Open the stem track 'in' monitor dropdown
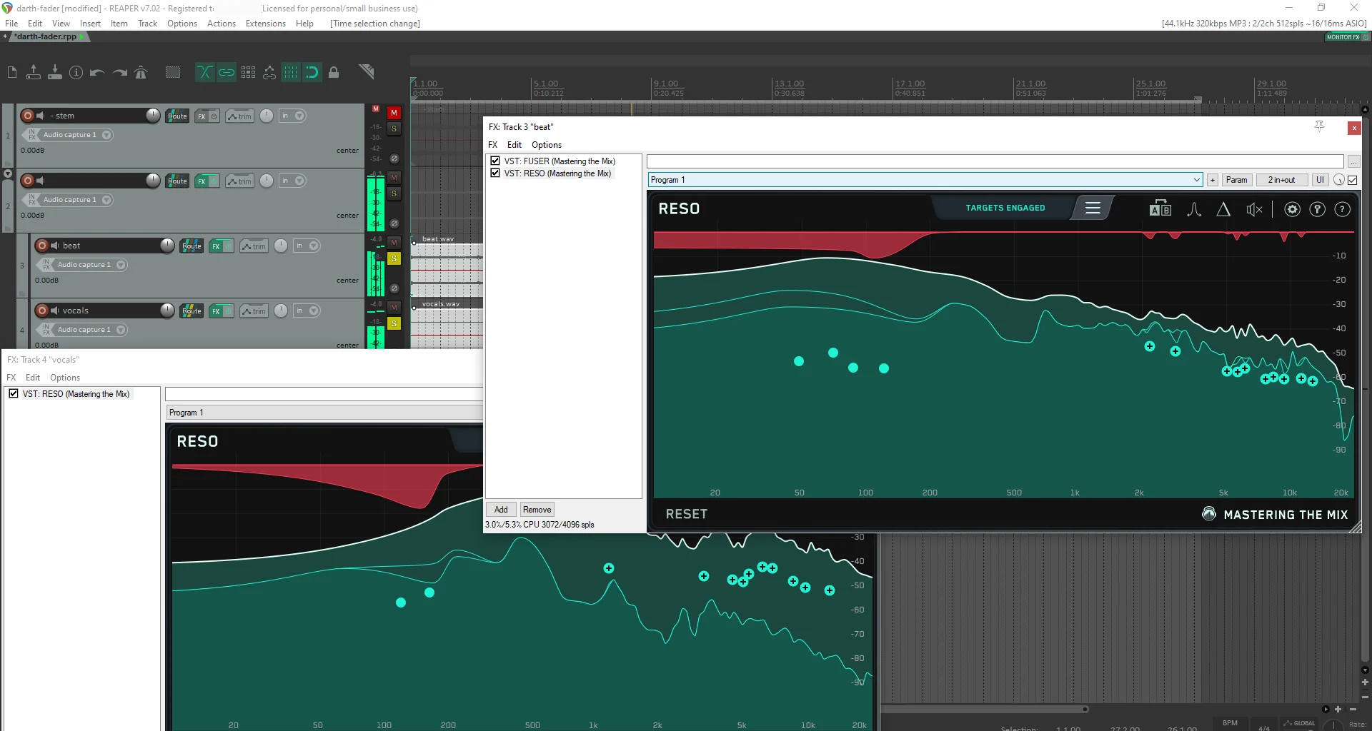Screen dimensions: 1372x731 (x=292, y=116)
